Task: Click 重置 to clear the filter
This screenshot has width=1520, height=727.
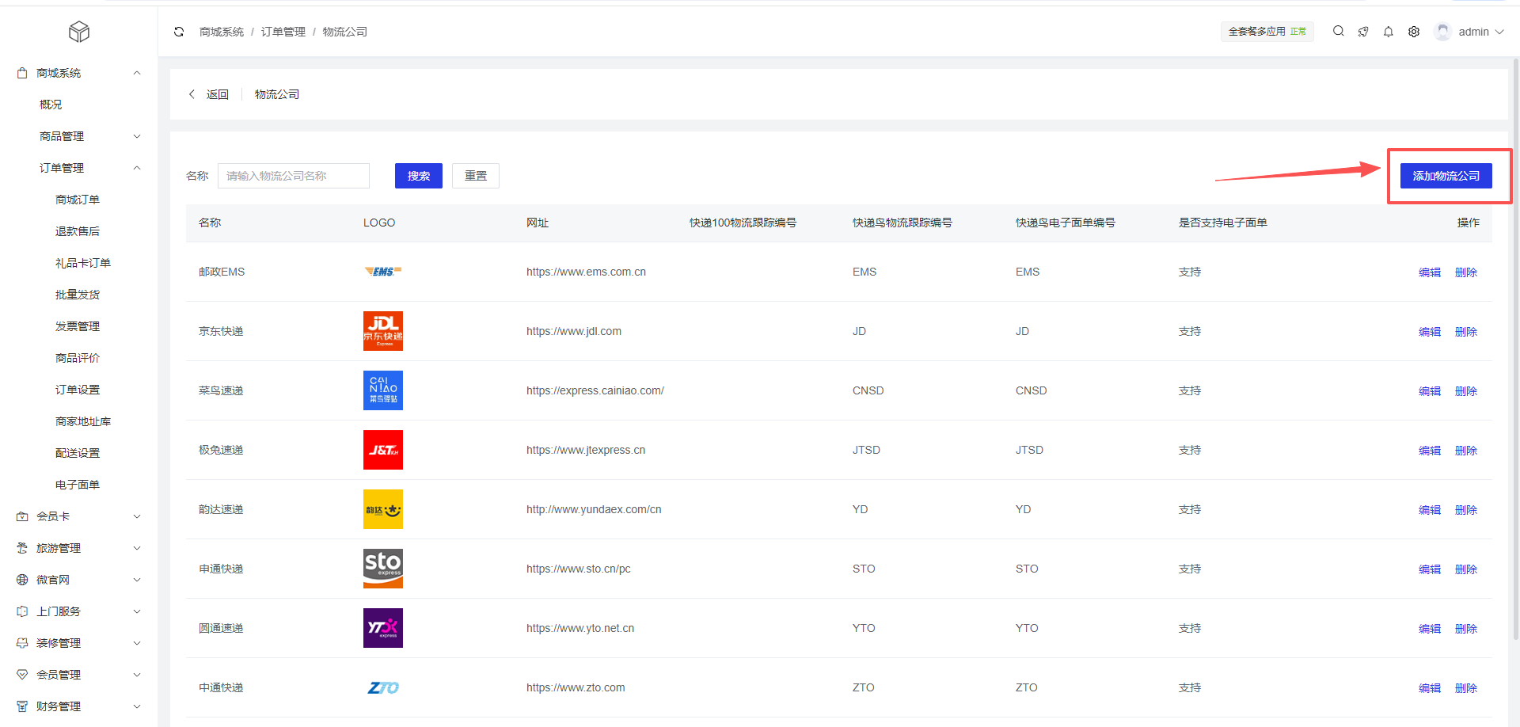Action: tap(475, 176)
